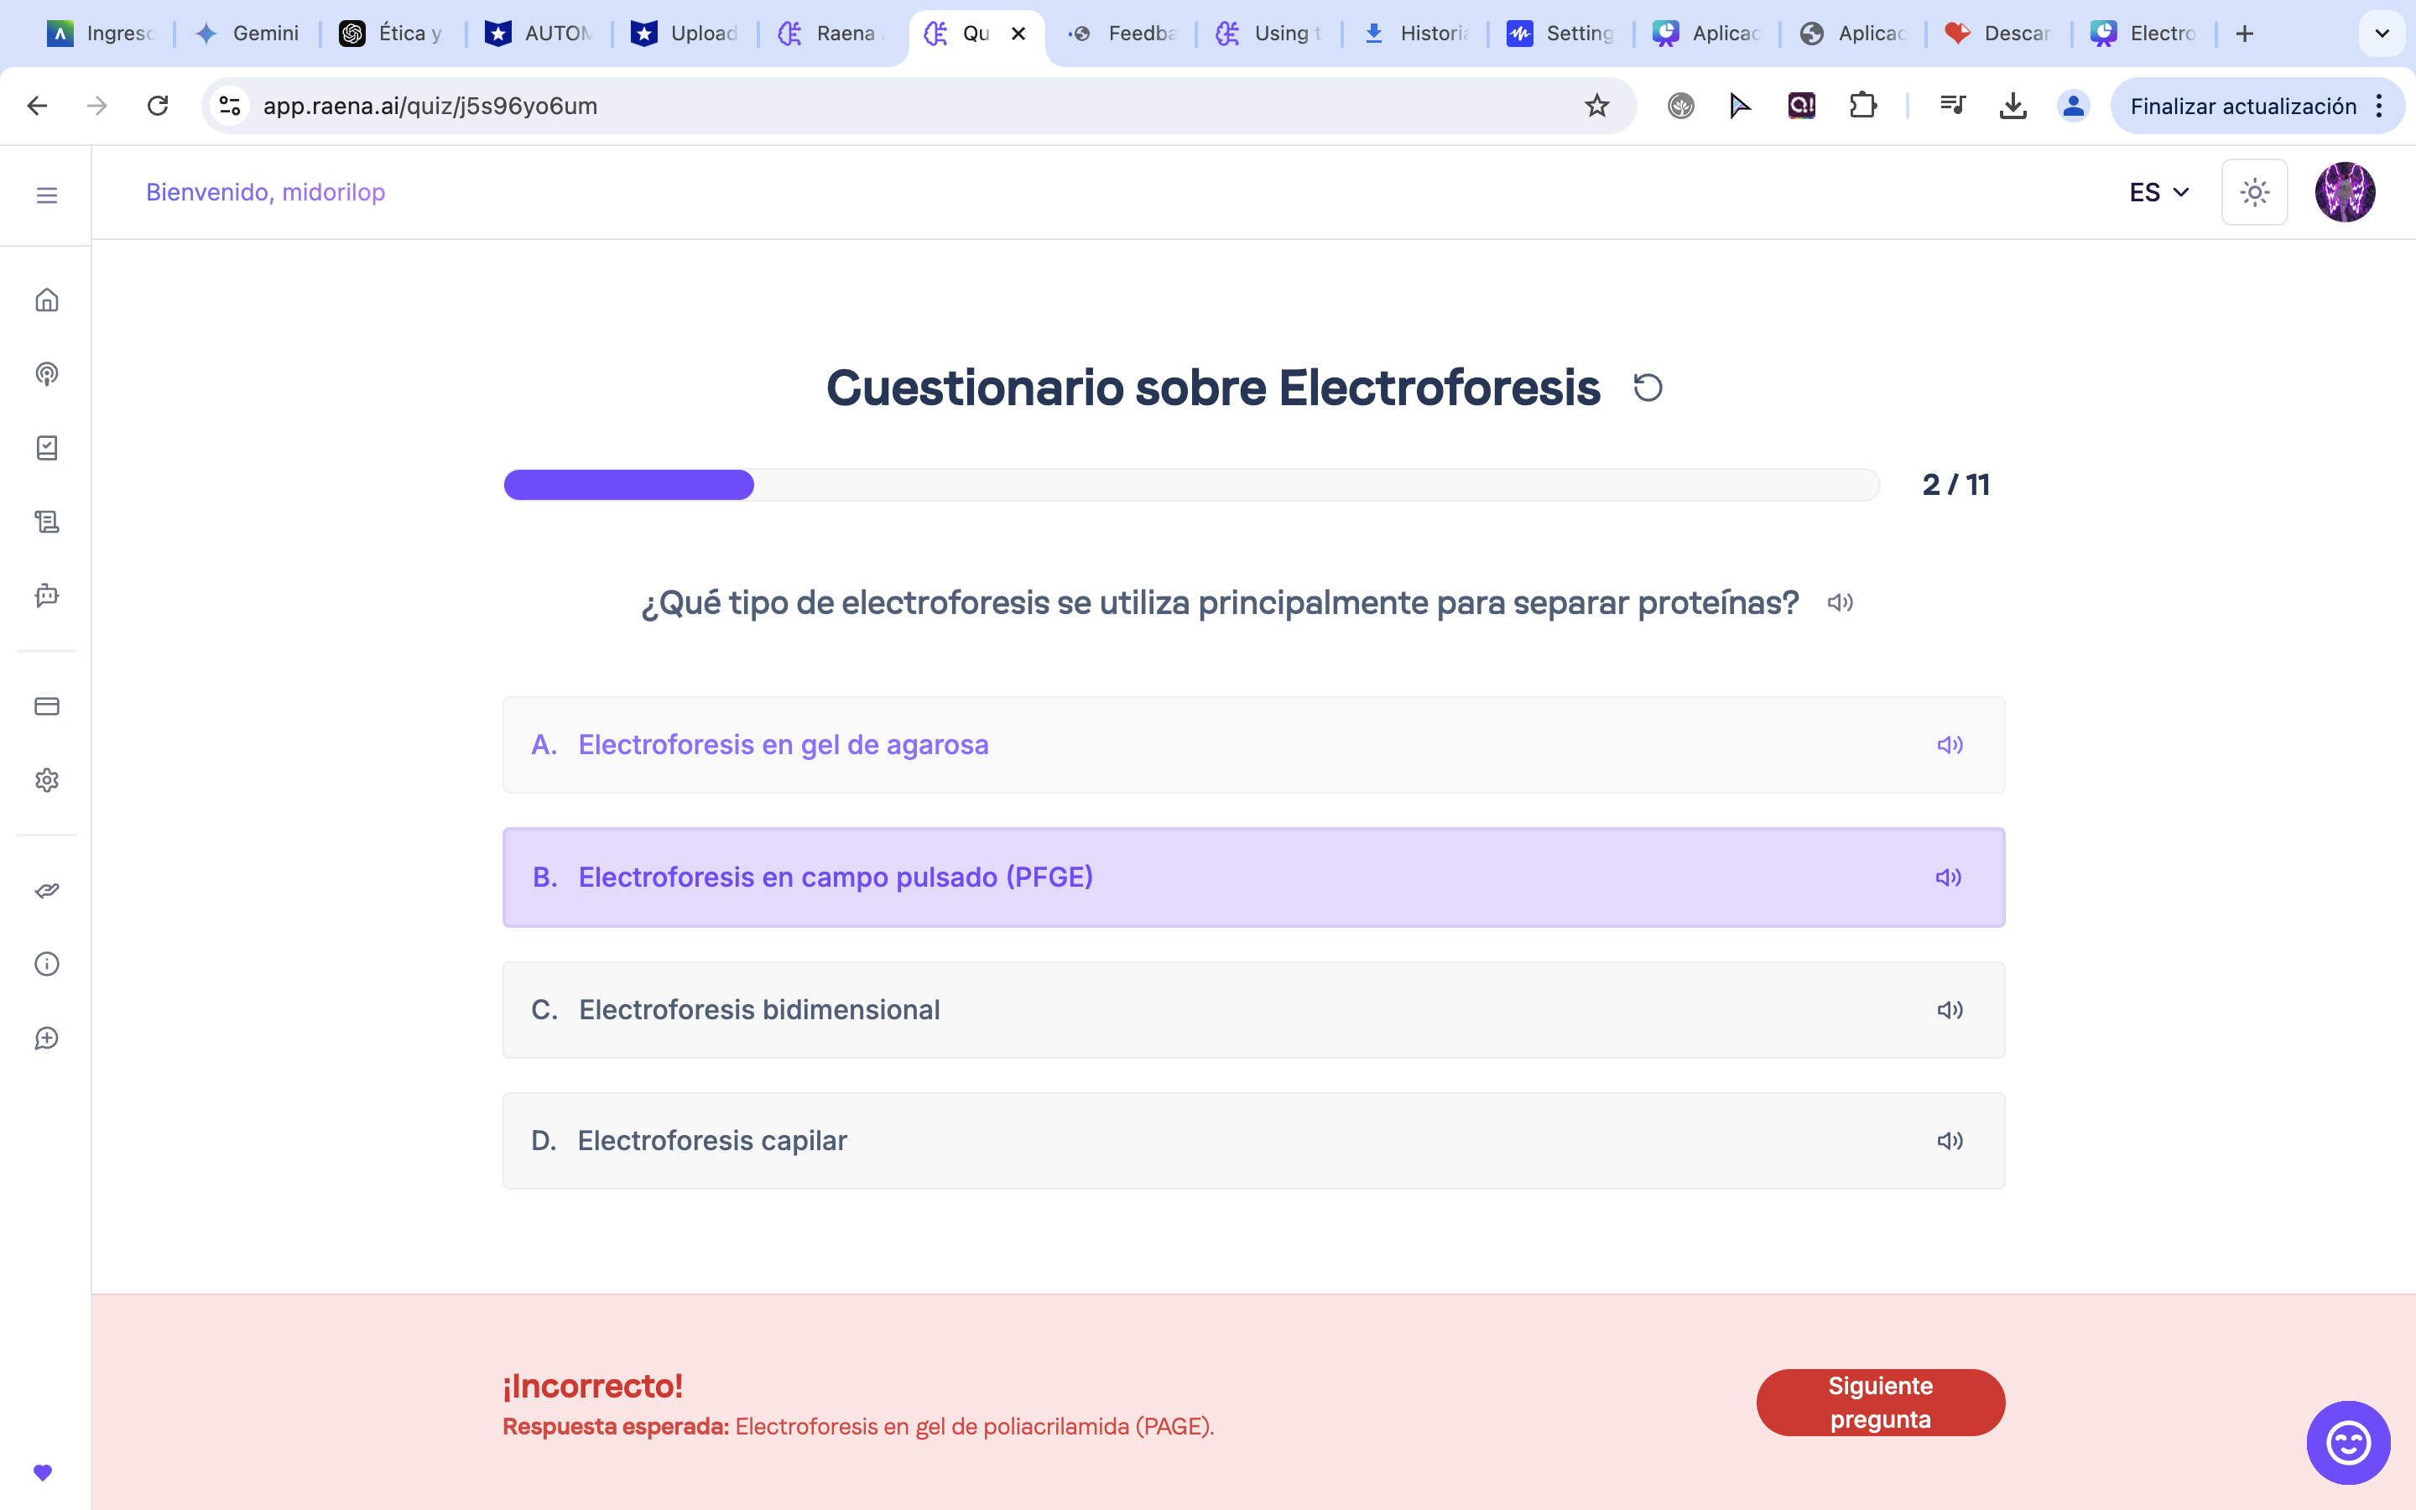Image resolution: width=2416 pixels, height=1510 pixels.
Task: Open the settings gear in sidebar
Action: click(47, 780)
